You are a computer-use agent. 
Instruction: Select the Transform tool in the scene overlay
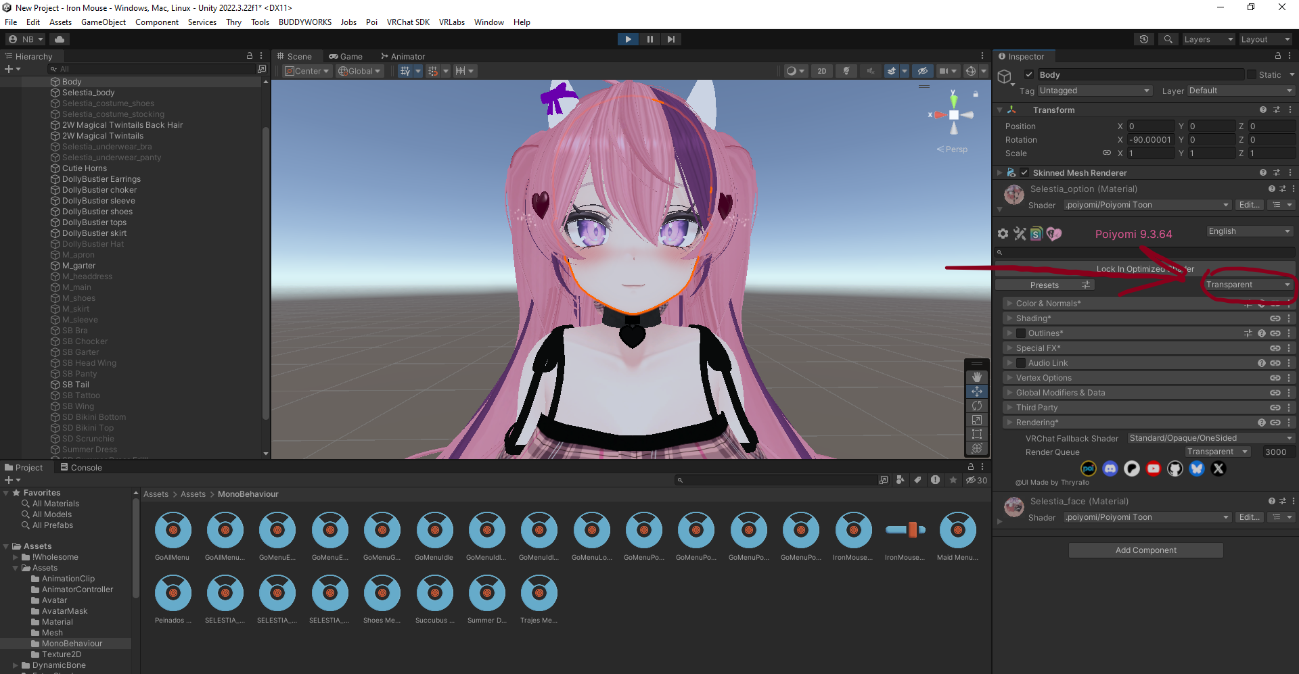pos(976,448)
